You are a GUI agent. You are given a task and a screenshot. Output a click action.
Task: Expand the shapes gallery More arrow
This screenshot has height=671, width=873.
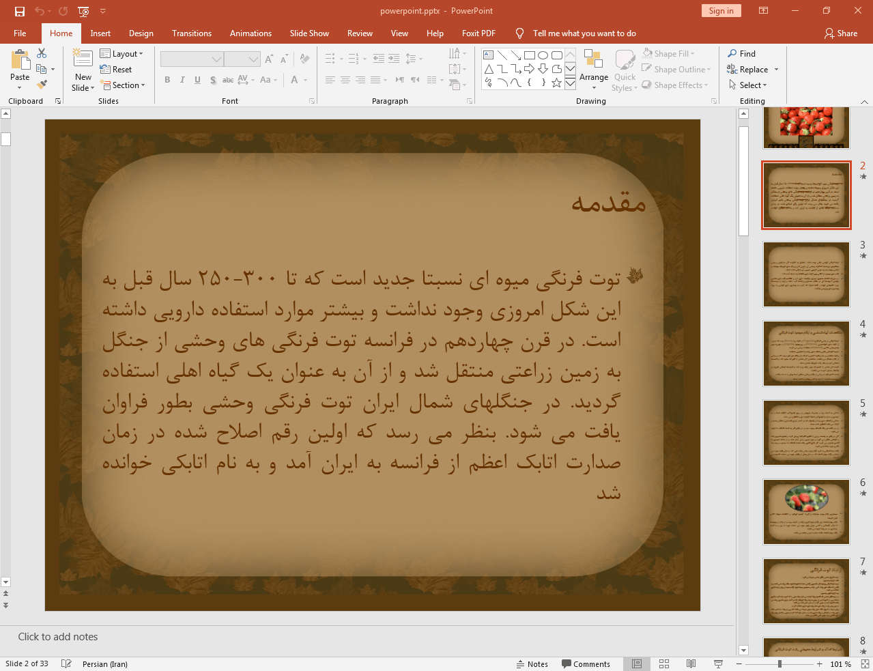pyautogui.click(x=570, y=83)
